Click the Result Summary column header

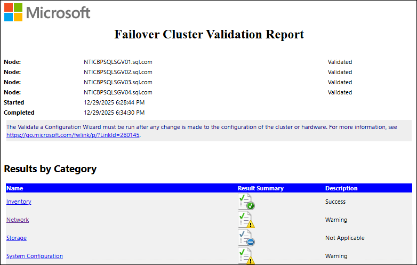coord(261,188)
